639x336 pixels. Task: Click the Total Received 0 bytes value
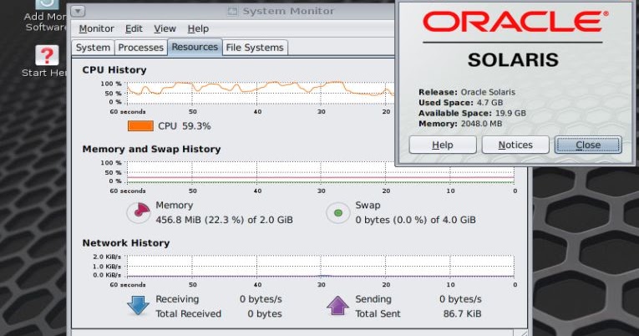point(265,313)
